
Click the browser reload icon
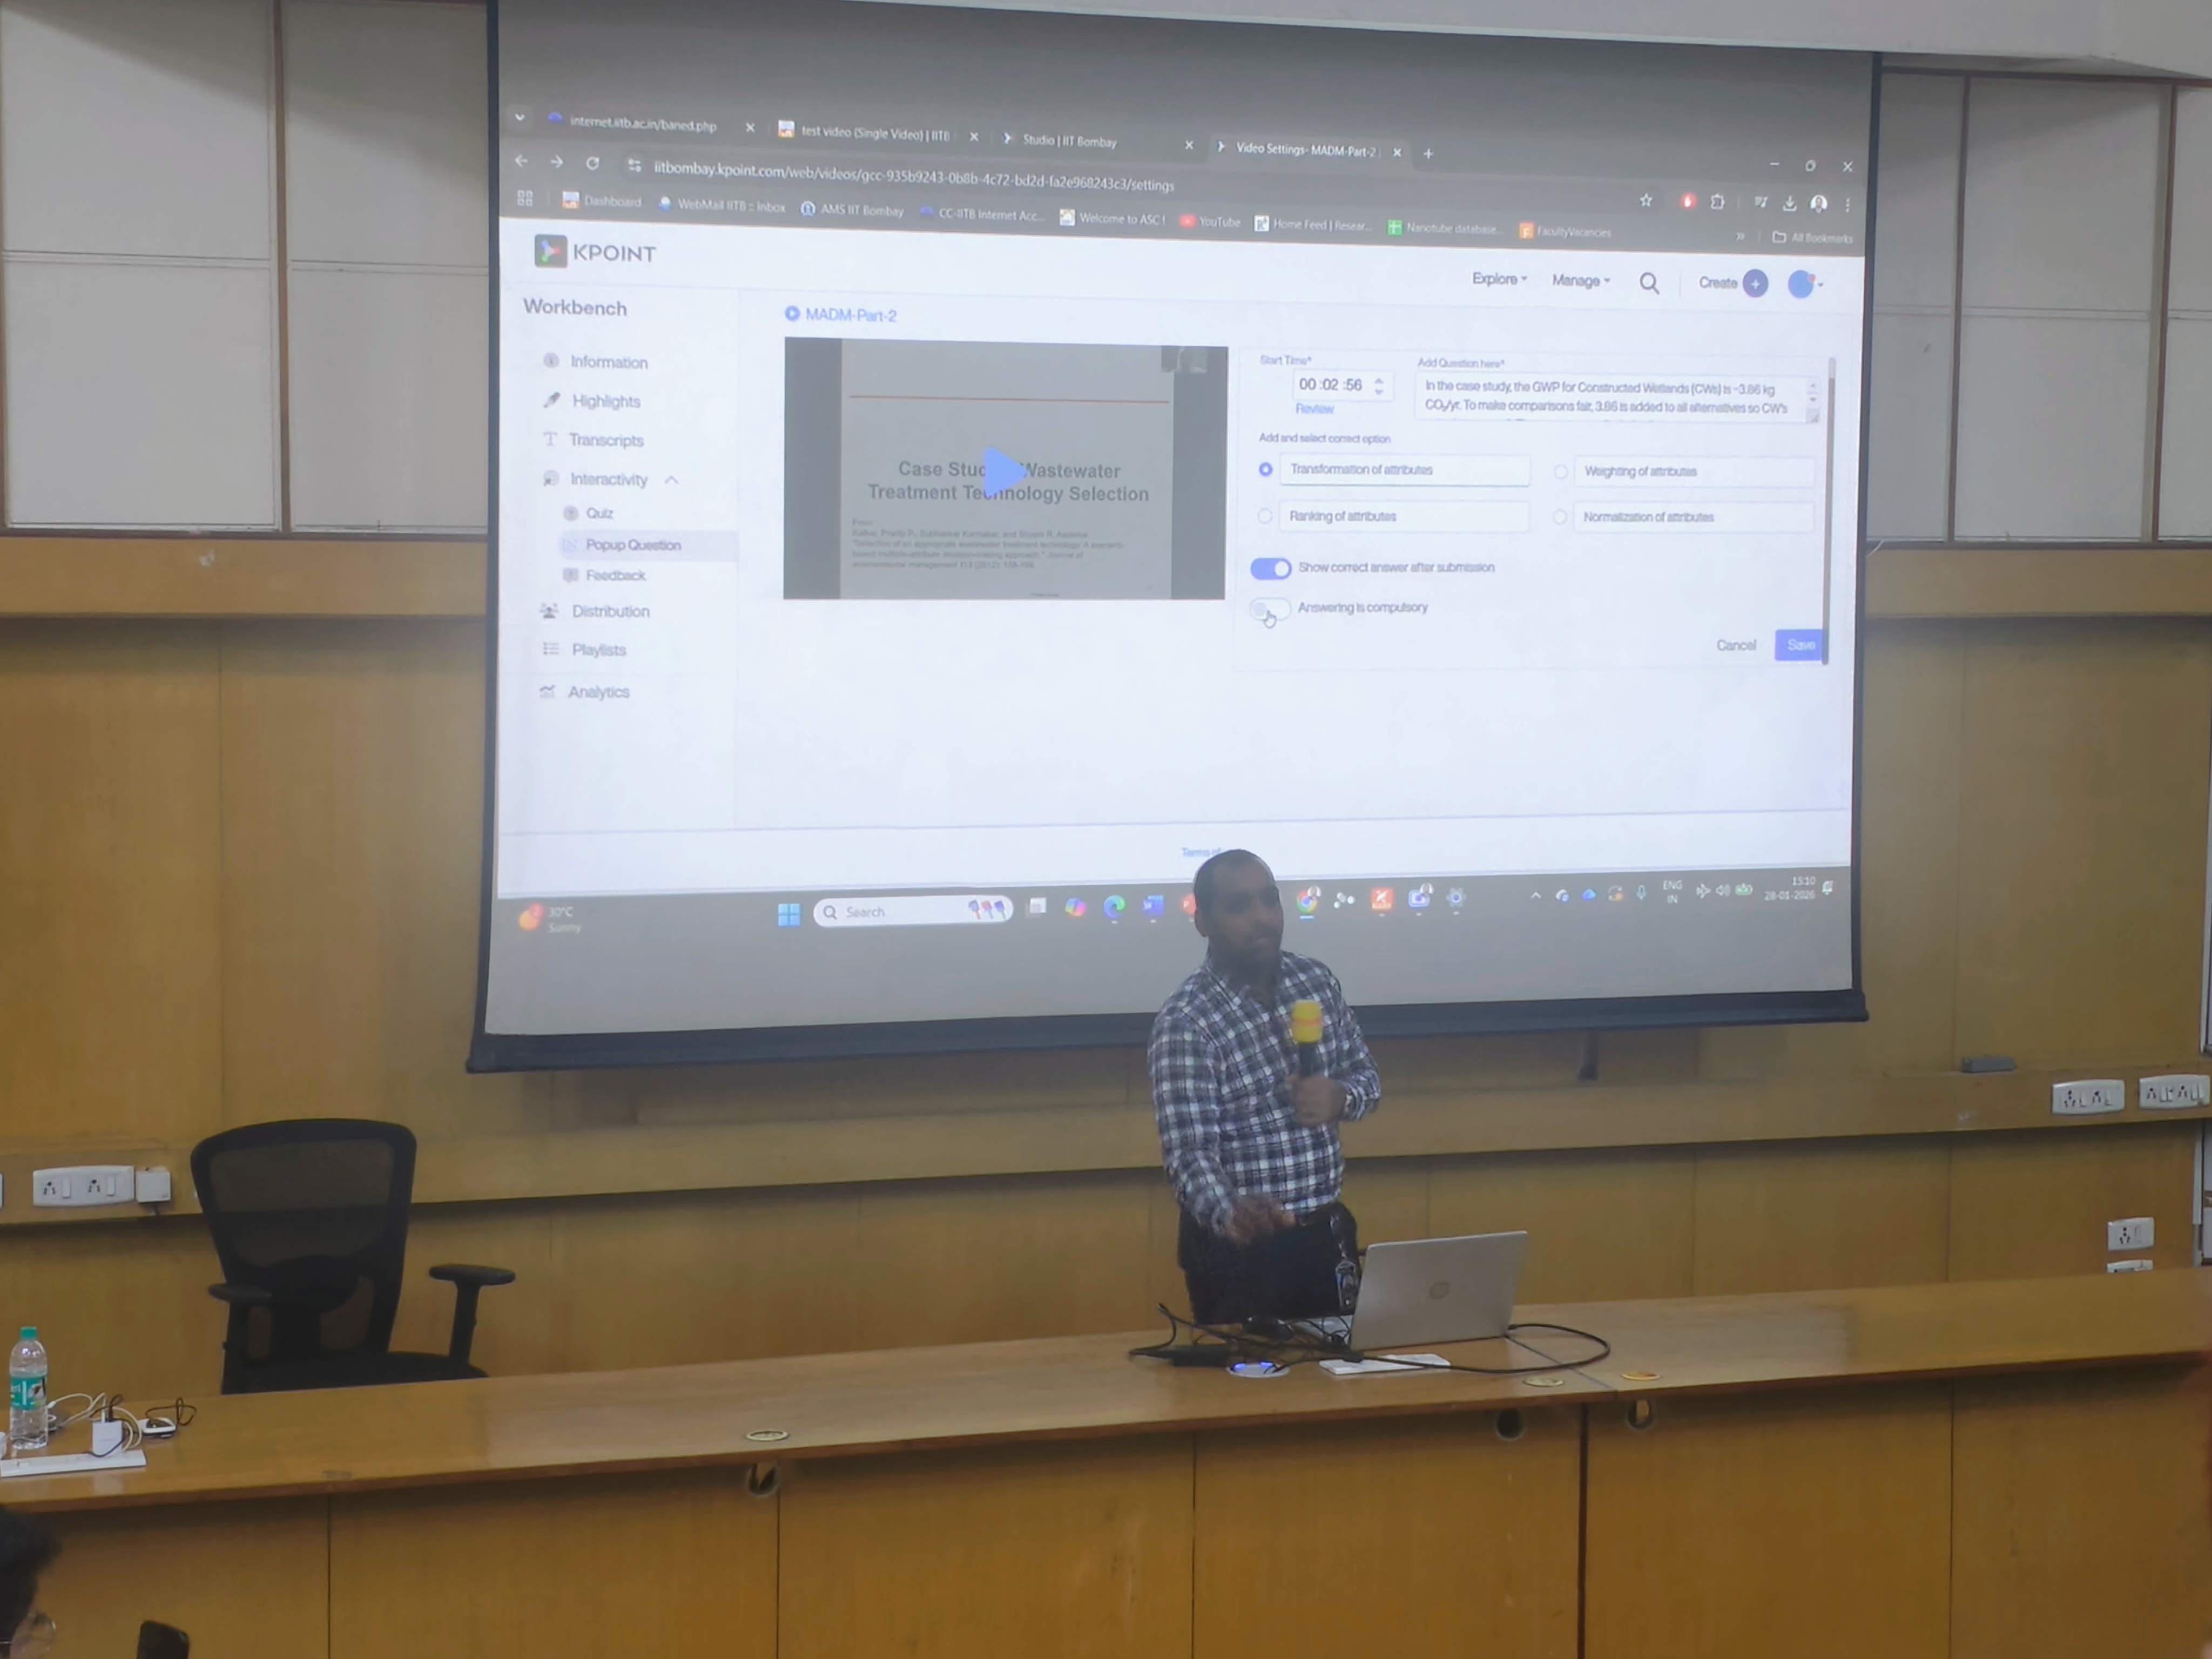(x=592, y=162)
